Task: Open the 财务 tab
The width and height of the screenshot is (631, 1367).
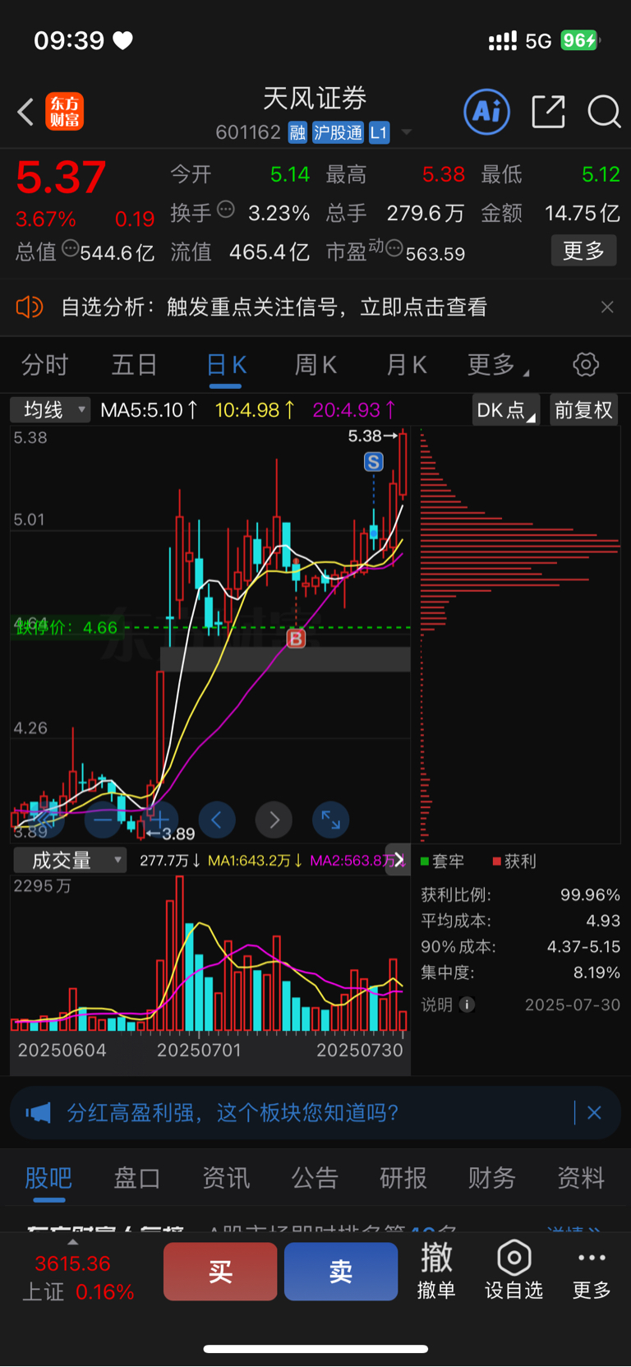Action: 492,1178
